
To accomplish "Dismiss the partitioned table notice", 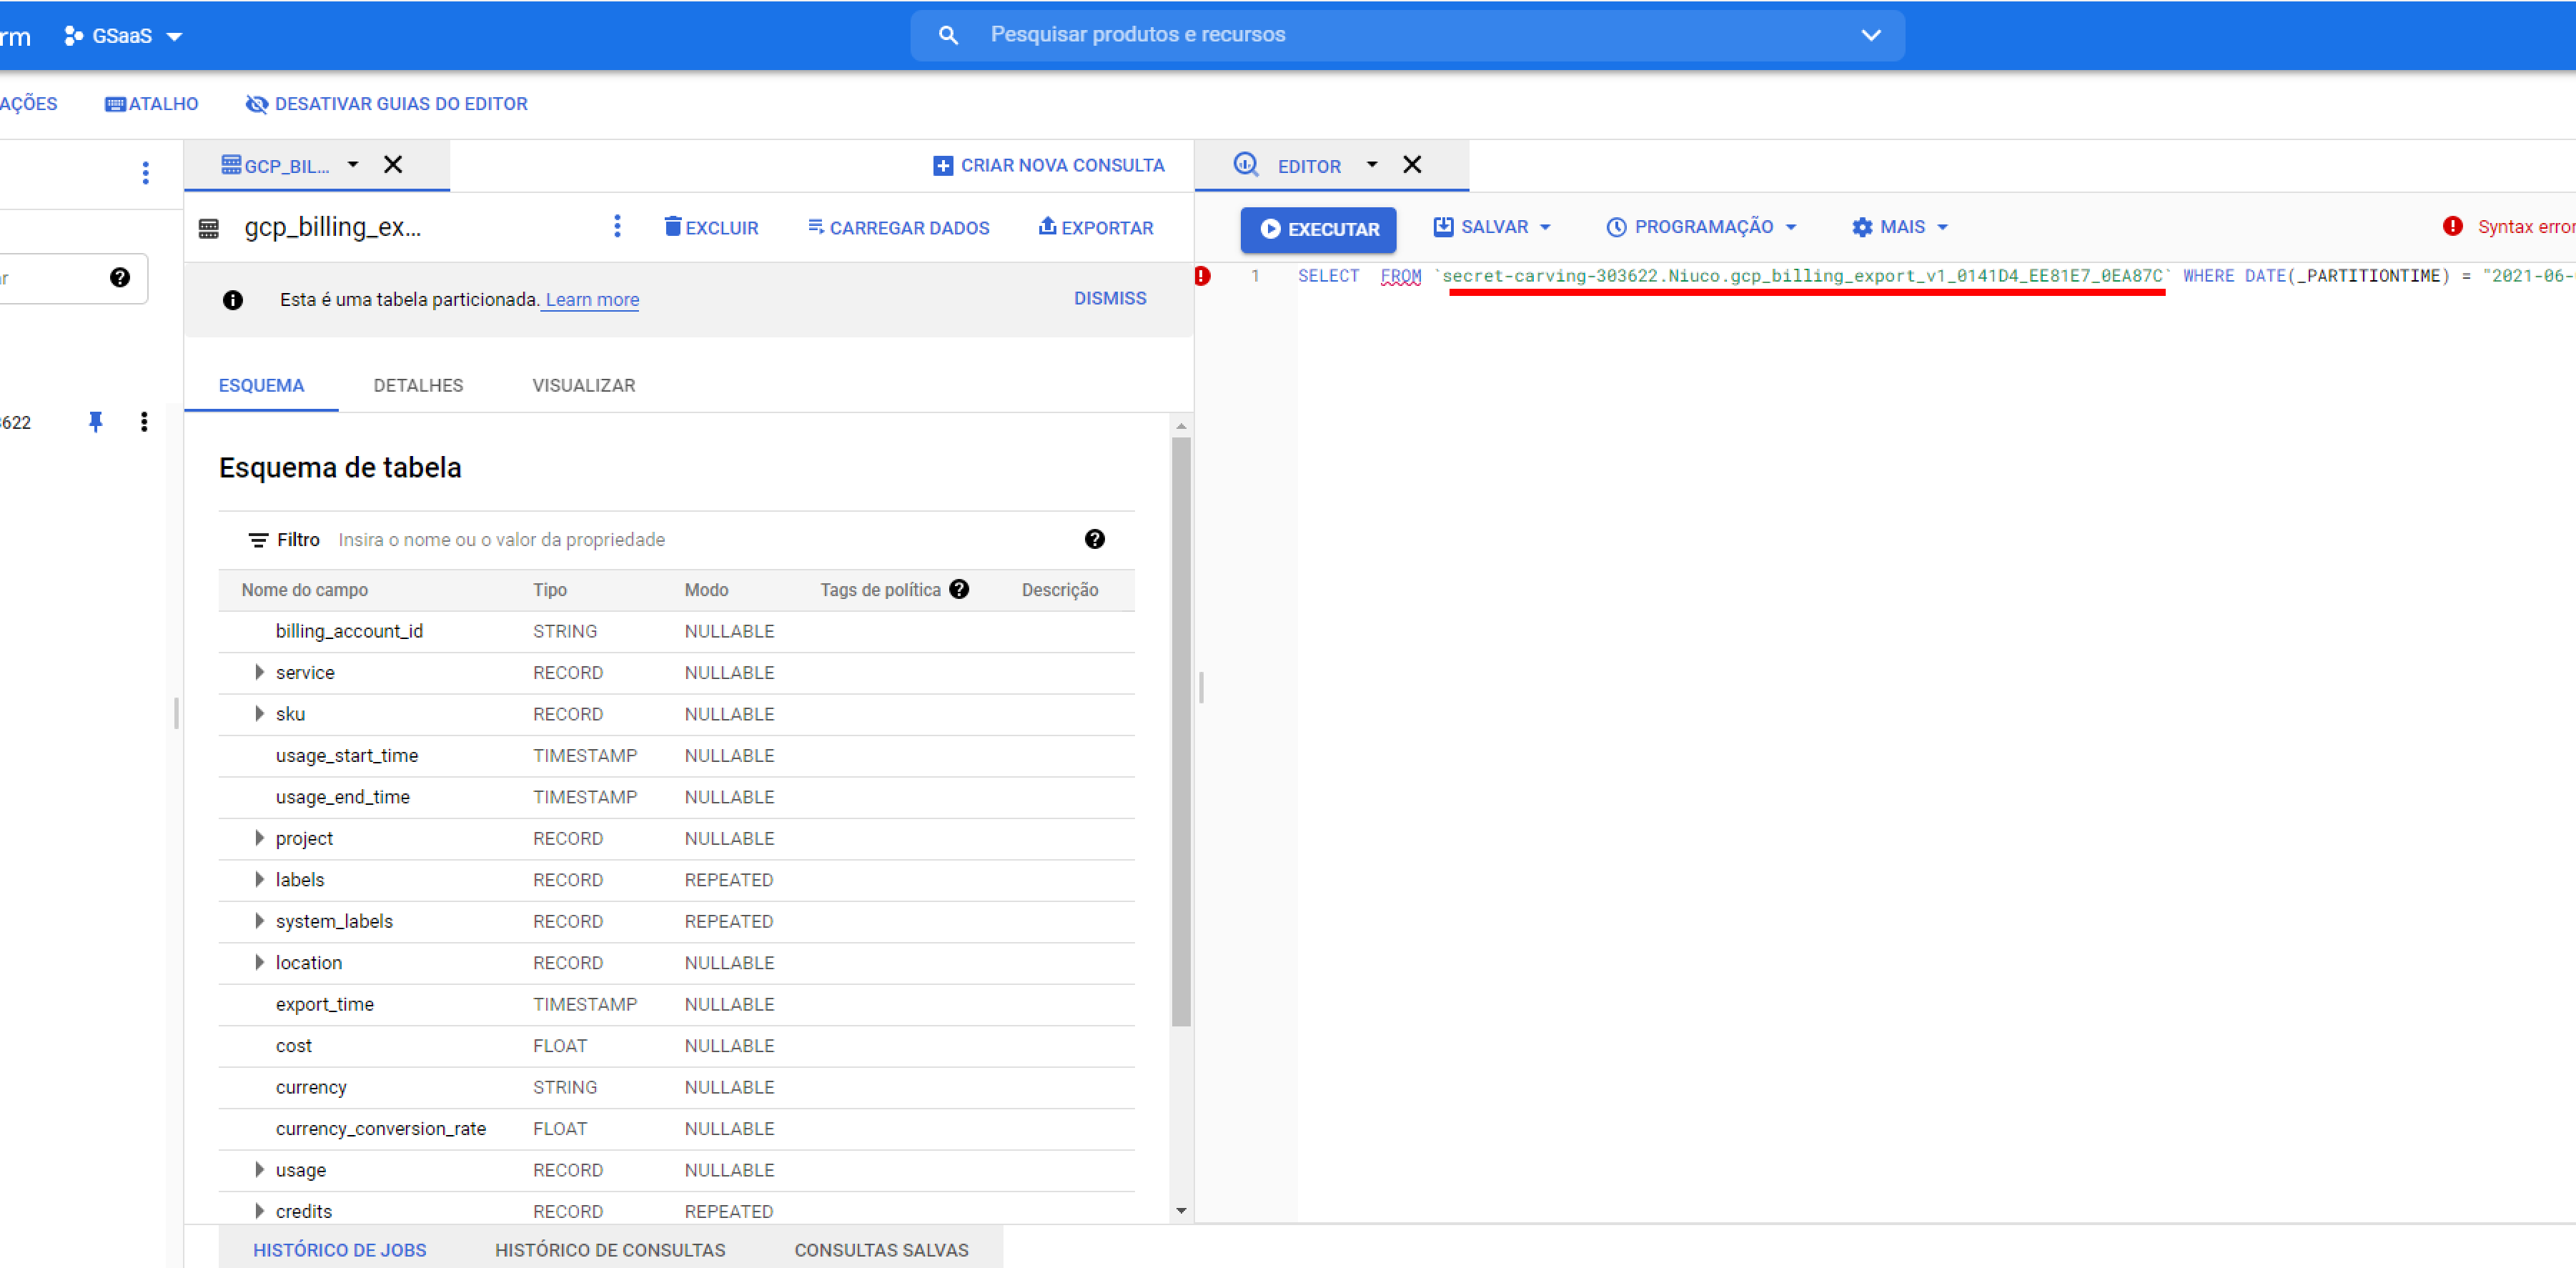I will [1109, 298].
